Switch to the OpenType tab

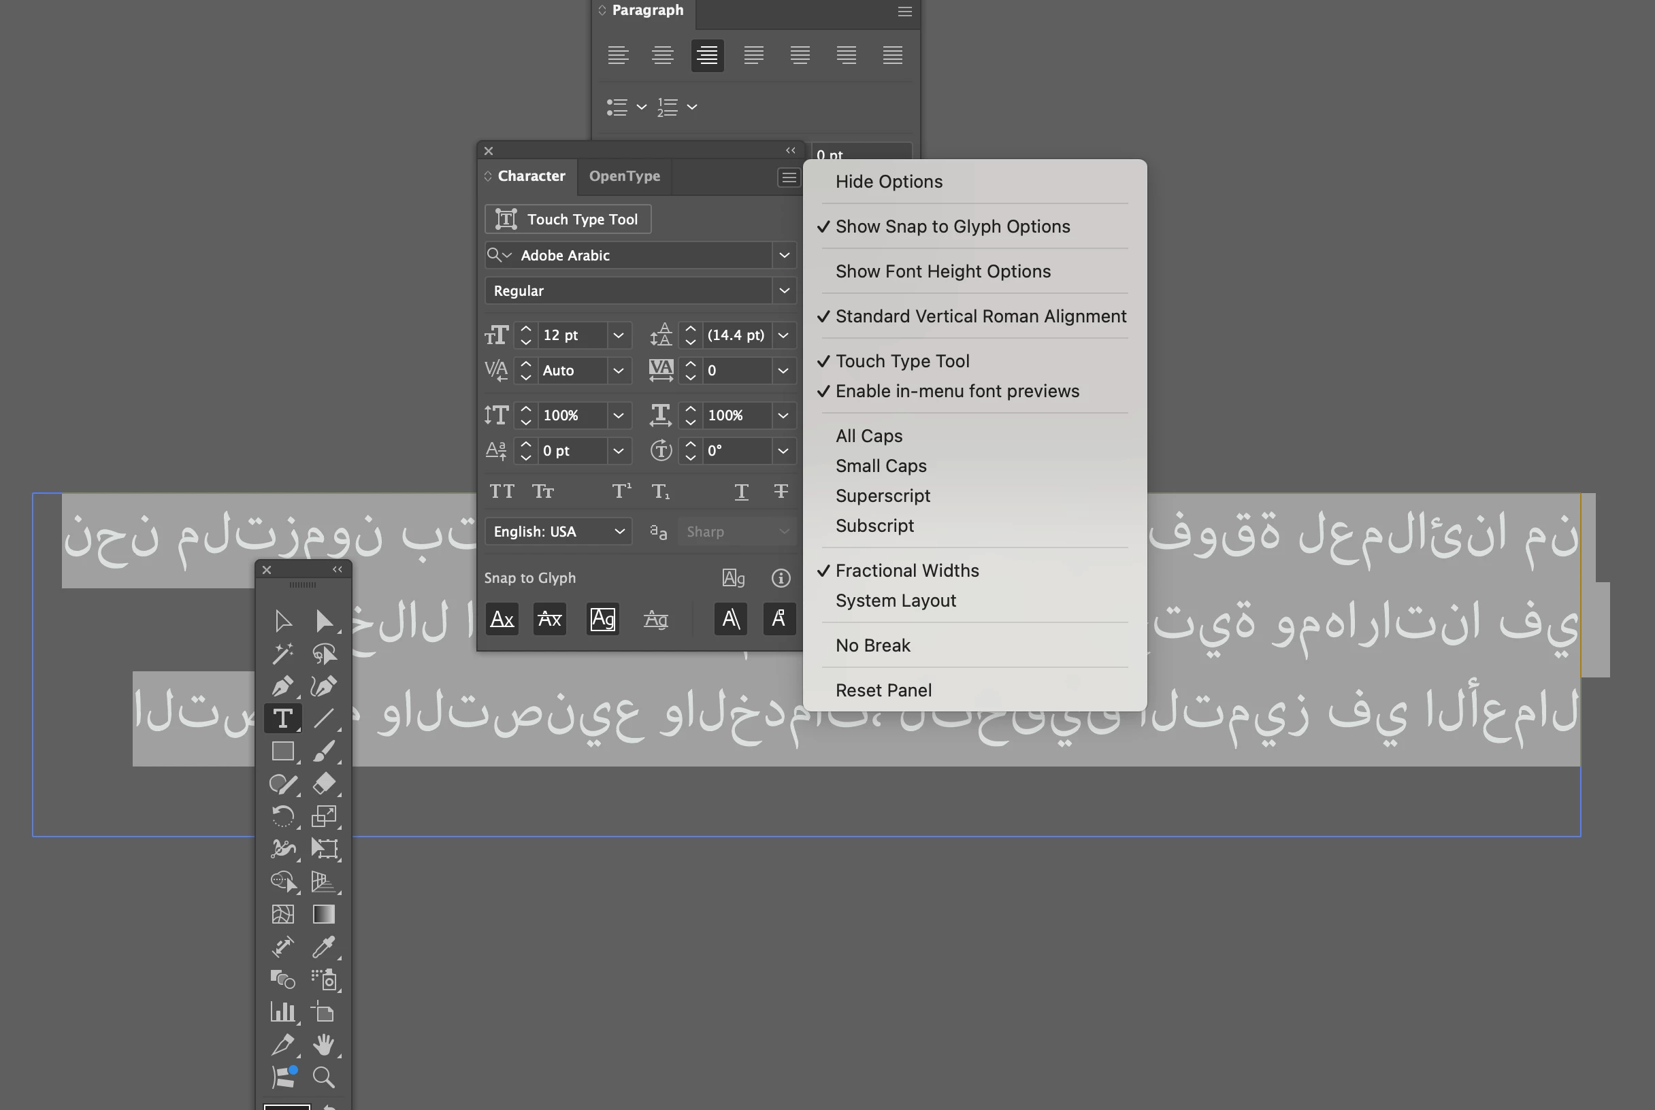(624, 175)
